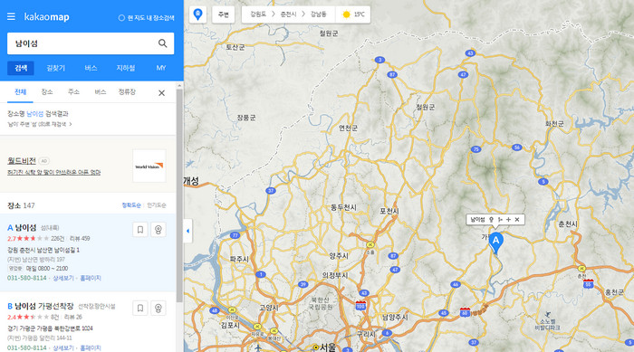Screen dimensions: 634x352
Task: Open roadview for 남이섬 가평선착장
Action: tap(158, 308)
